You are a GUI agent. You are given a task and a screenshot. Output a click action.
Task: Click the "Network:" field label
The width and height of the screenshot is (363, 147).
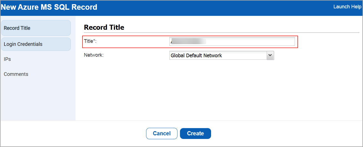click(x=94, y=55)
